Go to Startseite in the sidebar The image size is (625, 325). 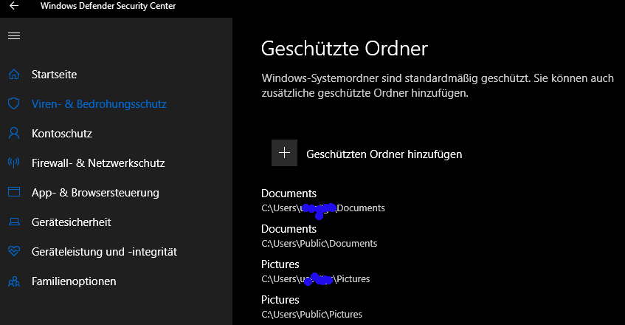click(54, 75)
